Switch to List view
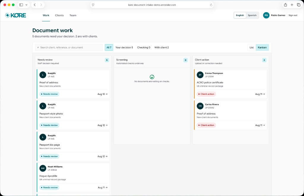This screenshot has height=196, width=304. point(252,47)
